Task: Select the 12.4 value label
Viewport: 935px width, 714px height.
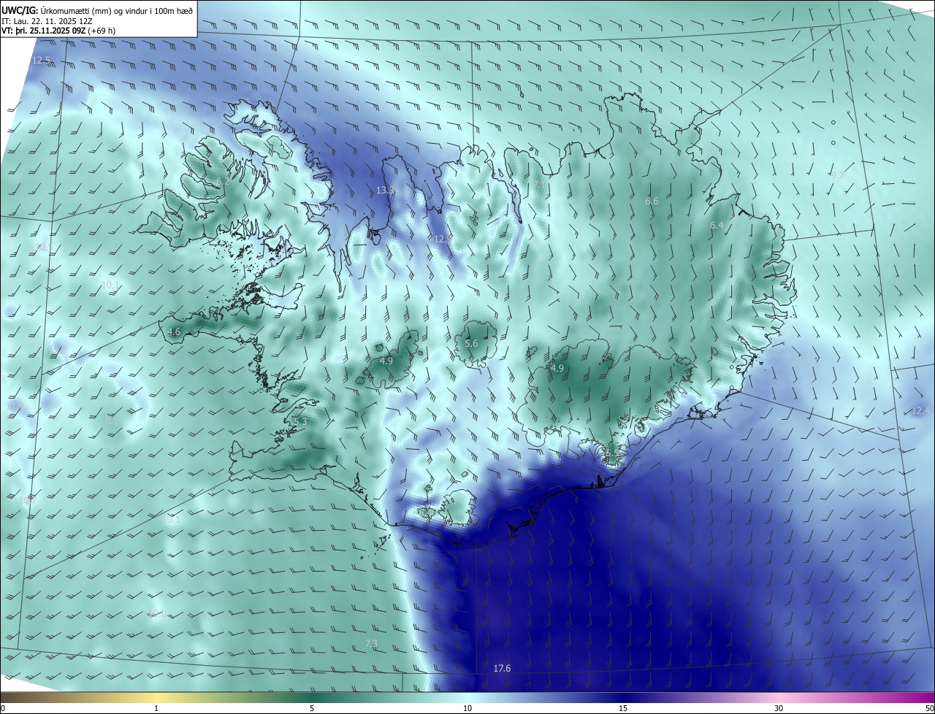Action: pyautogui.click(x=920, y=411)
